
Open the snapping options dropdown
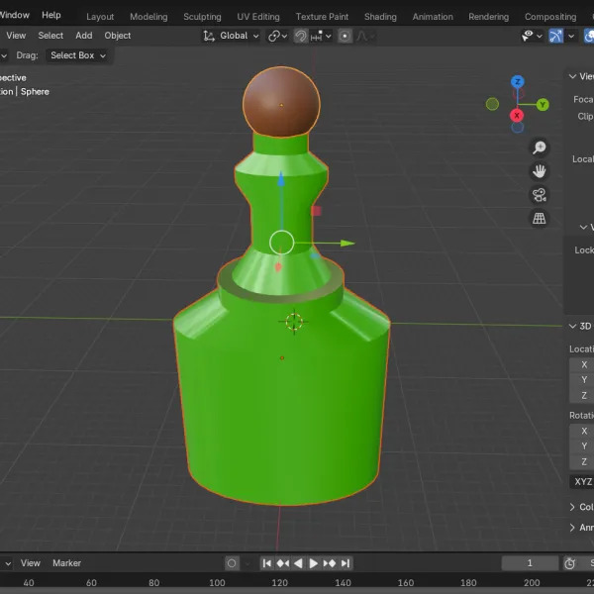click(321, 36)
